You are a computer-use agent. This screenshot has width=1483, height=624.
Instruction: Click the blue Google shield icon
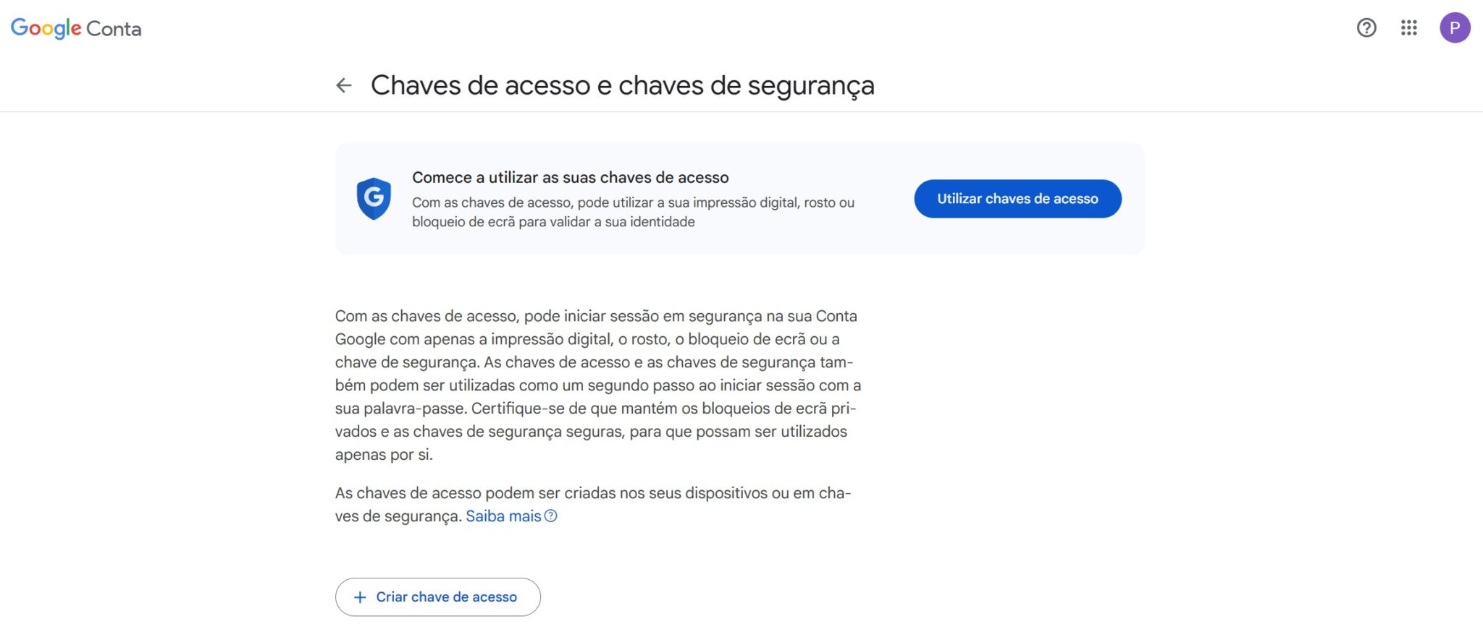(374, 198)
